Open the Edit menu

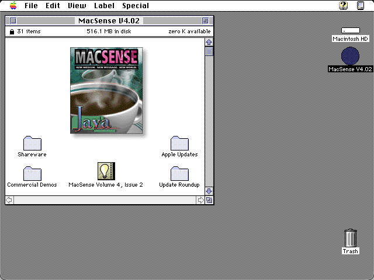(x=53, y=5)
